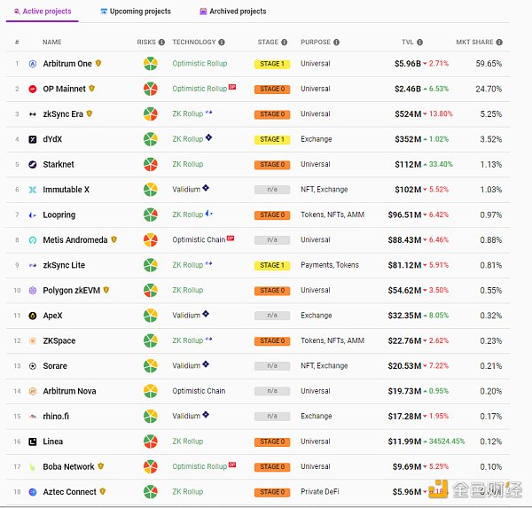The width and height of the screenshot is (532, 508).
Task: Open the Archived projects tab
Action: pyautogui.click(x=232, y=12)
